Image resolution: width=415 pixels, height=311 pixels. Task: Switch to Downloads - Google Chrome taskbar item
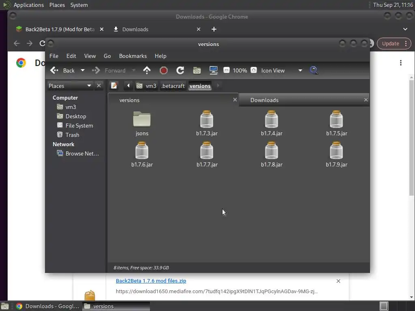click(x=48, y=306)
